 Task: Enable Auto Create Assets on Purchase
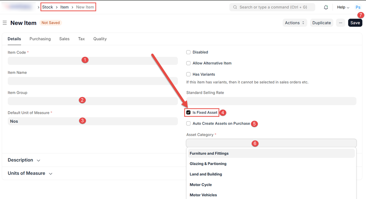pyautogui.click(x=188, y=124)
